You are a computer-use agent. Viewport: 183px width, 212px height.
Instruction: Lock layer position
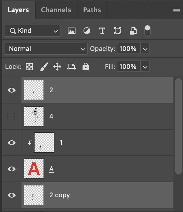tap(57, 67)
